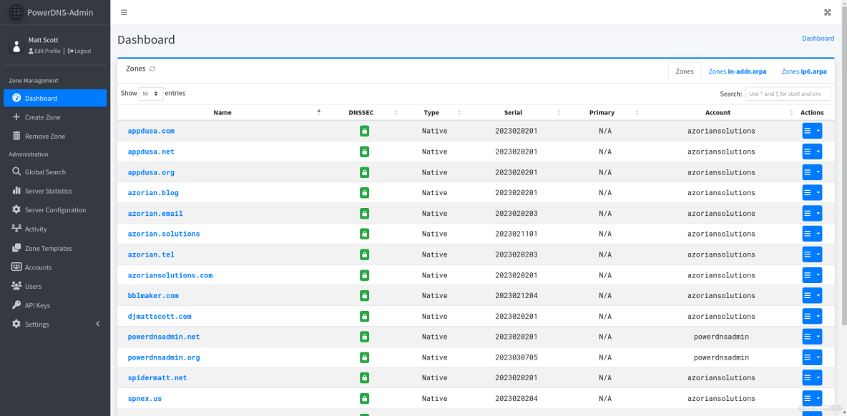Viewport: 847px width, 416px height.
Task: Open the Show entries count dropdown
Action: click(x=151, y=94)
